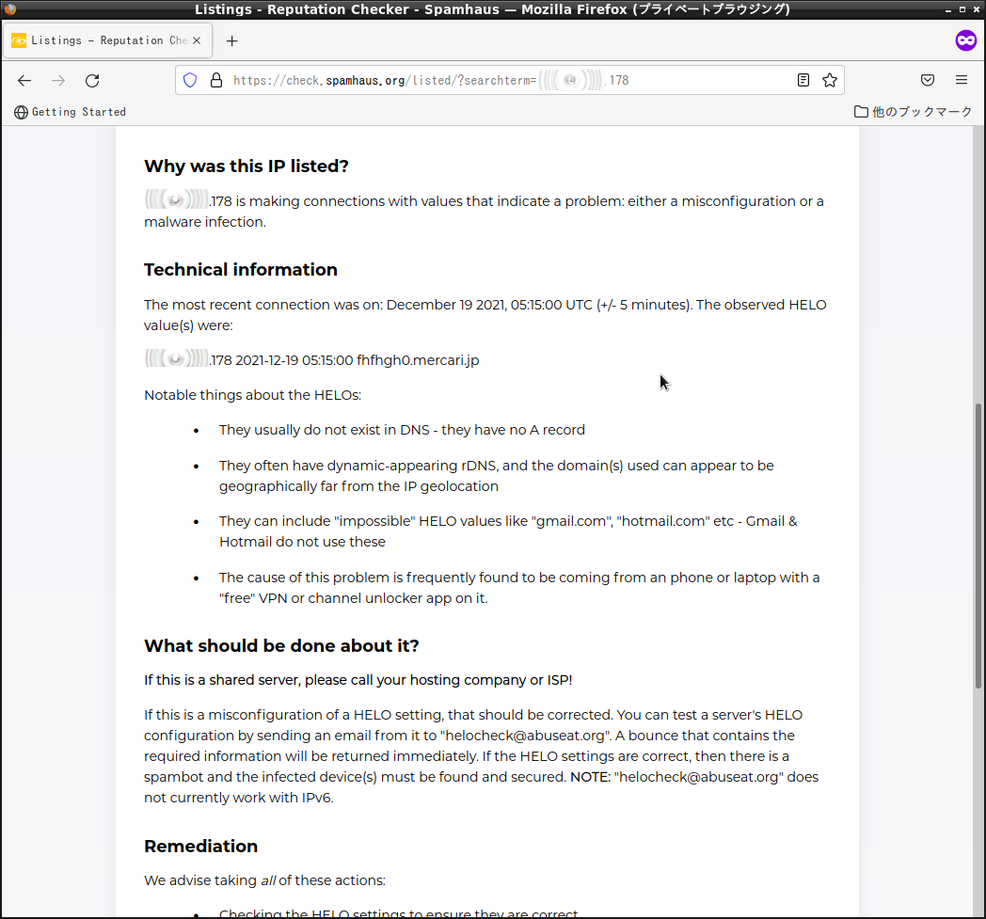Click the 'Remediation' heading

pyautogui.click(x=201, y=846)
